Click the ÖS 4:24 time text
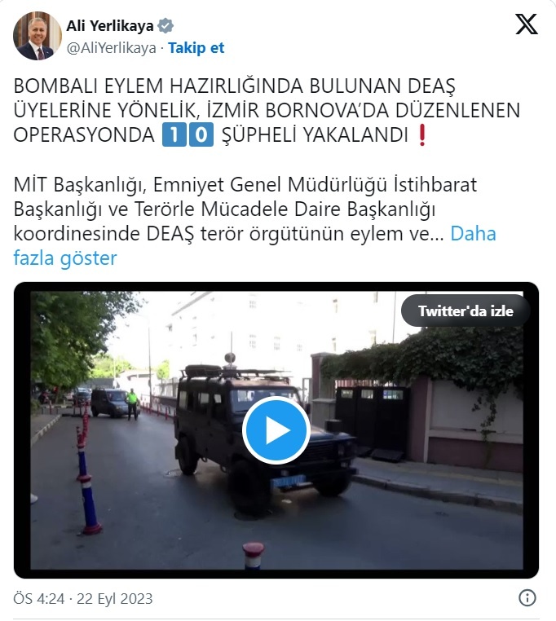The height and width of the screenshot is (621, 556). point(39,598)
